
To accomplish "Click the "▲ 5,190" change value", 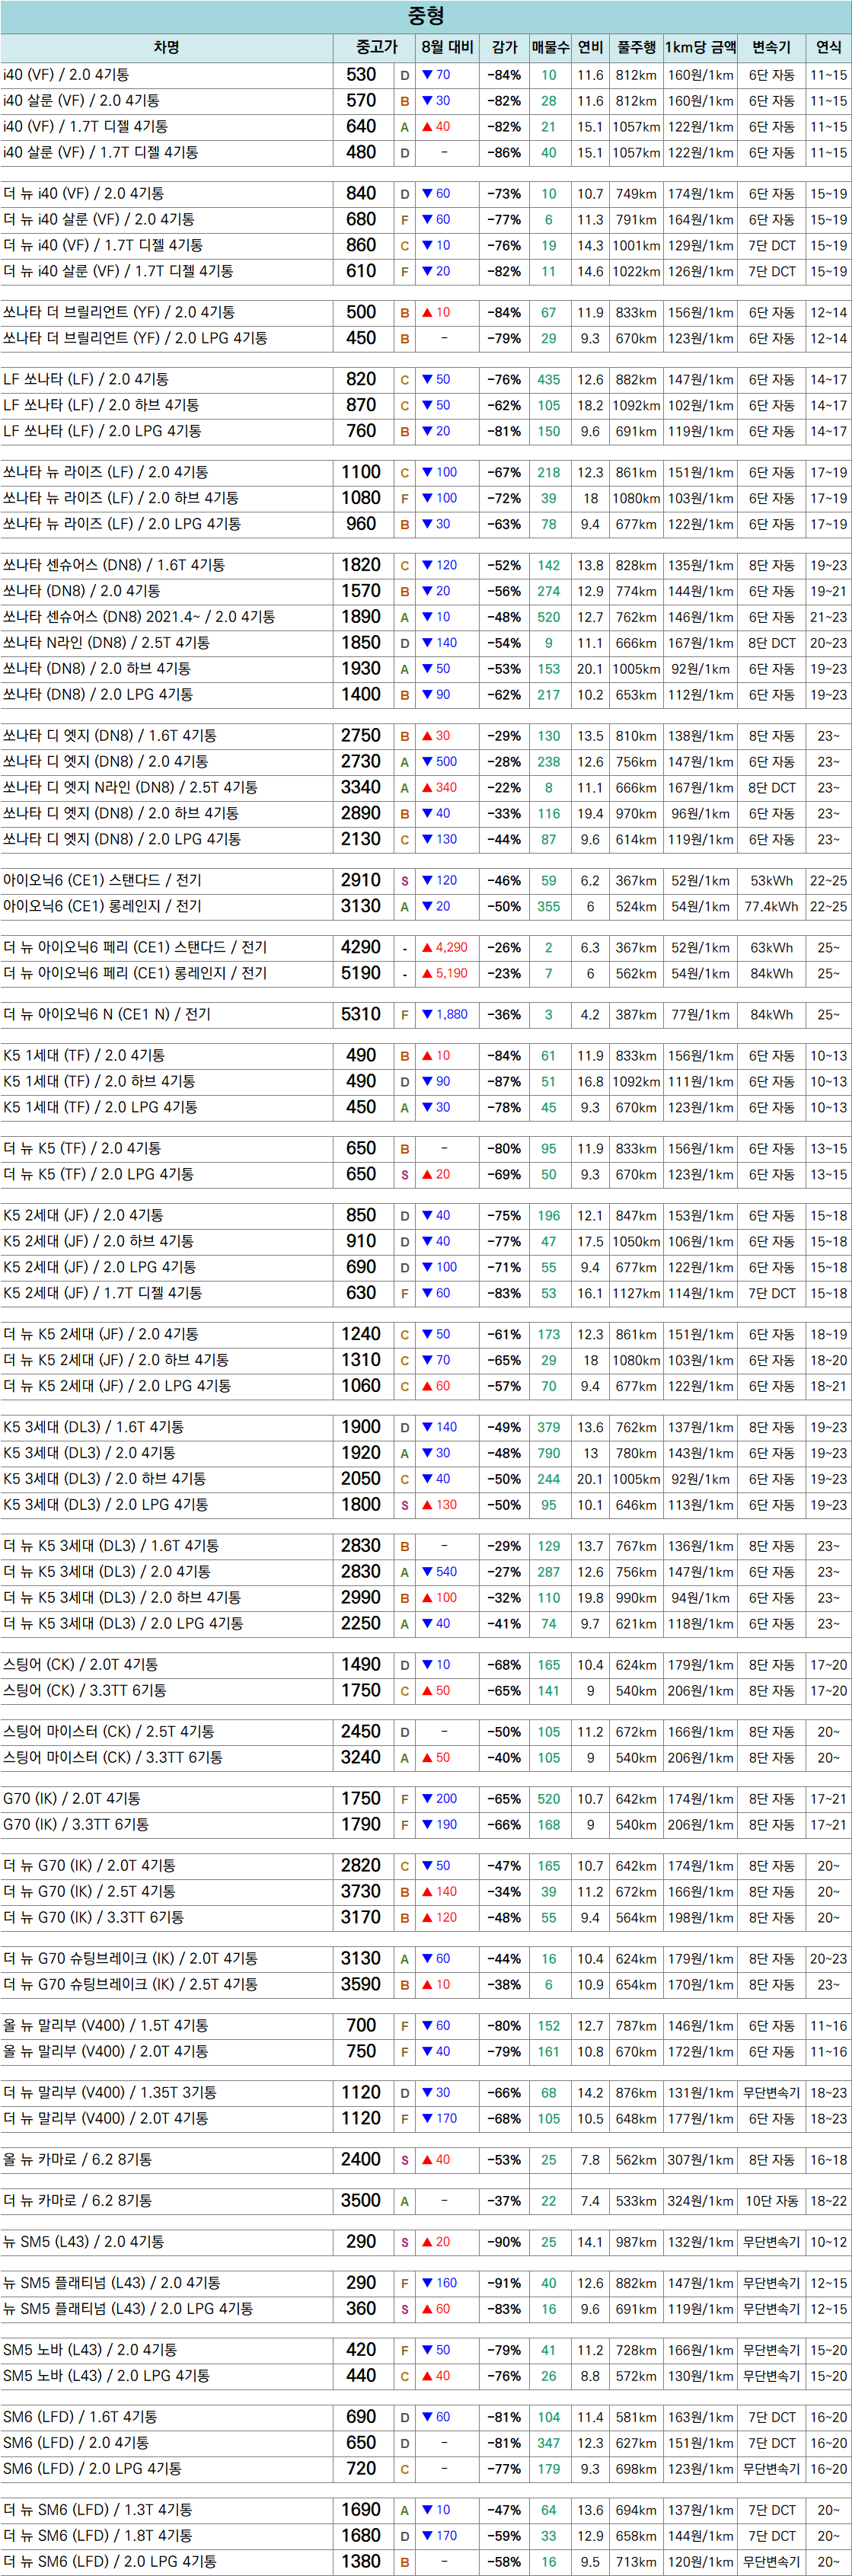I will point(444,973).
